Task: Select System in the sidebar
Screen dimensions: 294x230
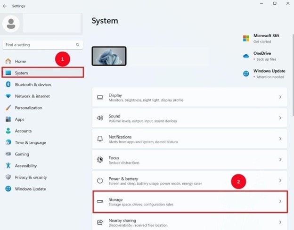Action: 43,73
